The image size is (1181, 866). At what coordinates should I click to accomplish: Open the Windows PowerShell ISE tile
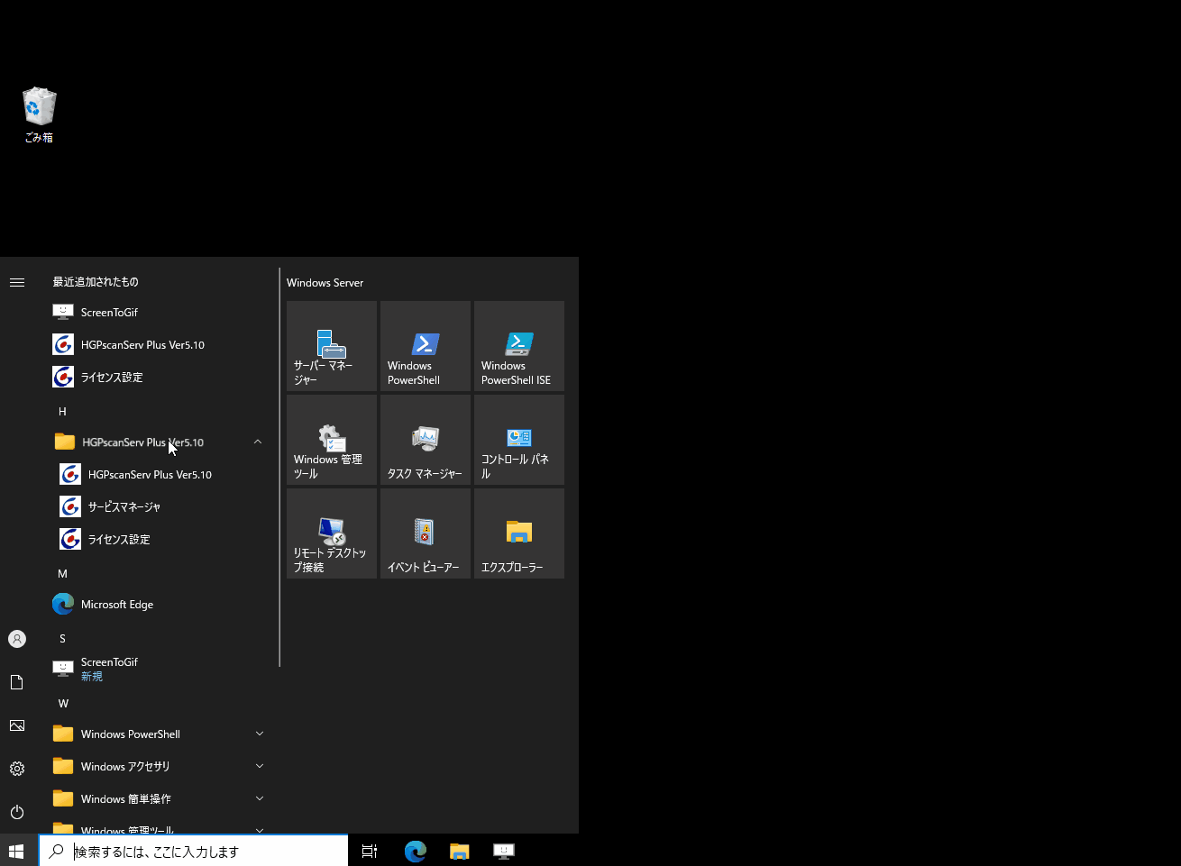pos(519,346)
